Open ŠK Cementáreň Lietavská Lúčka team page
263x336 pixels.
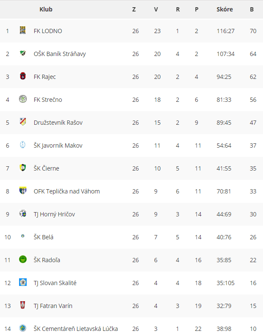point(76,329)
